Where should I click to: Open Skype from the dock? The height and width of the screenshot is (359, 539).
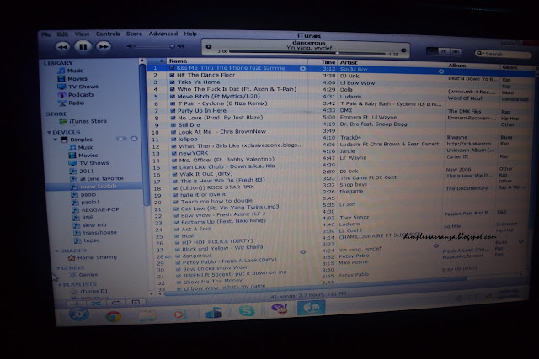coord(247,311)
